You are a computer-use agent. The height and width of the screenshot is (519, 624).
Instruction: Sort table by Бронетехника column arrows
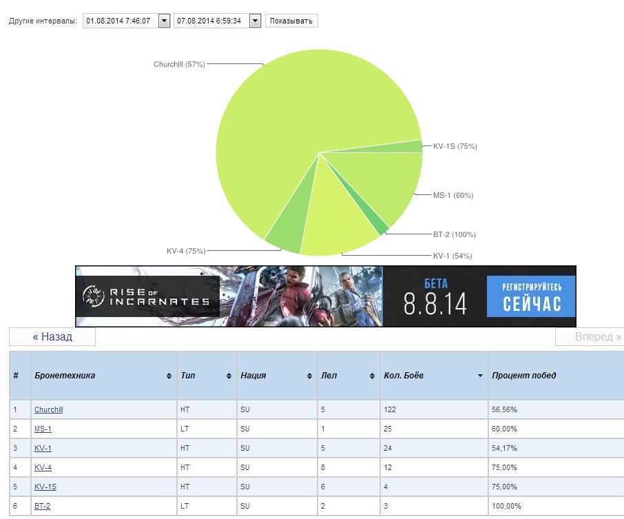click(169, 376)
